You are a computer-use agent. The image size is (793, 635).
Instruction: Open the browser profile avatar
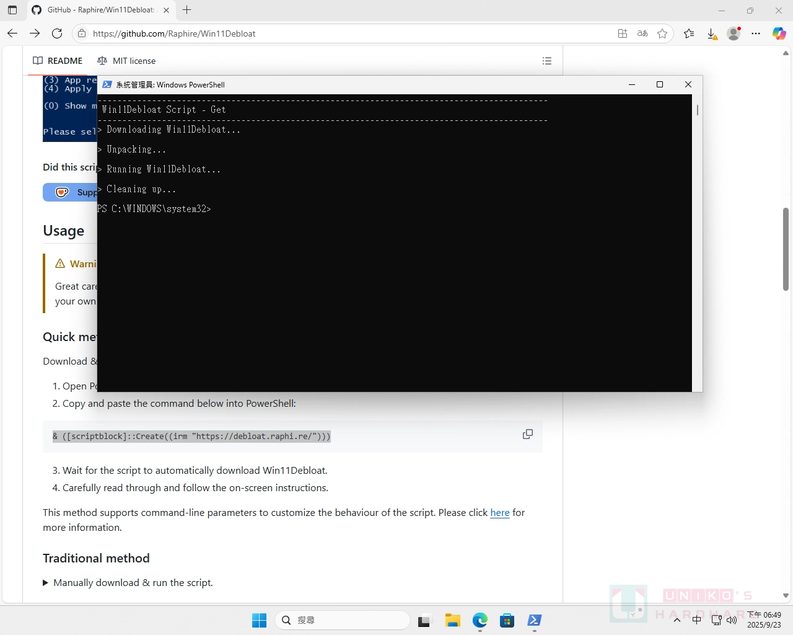pos(734,33)
